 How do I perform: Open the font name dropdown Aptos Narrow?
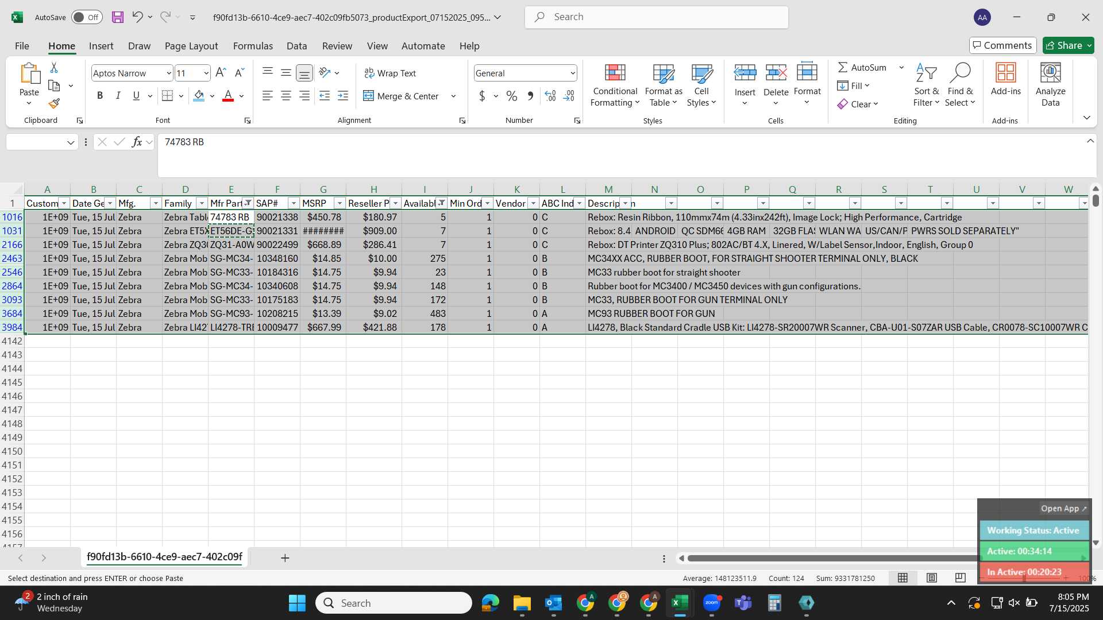pos(168,73)
